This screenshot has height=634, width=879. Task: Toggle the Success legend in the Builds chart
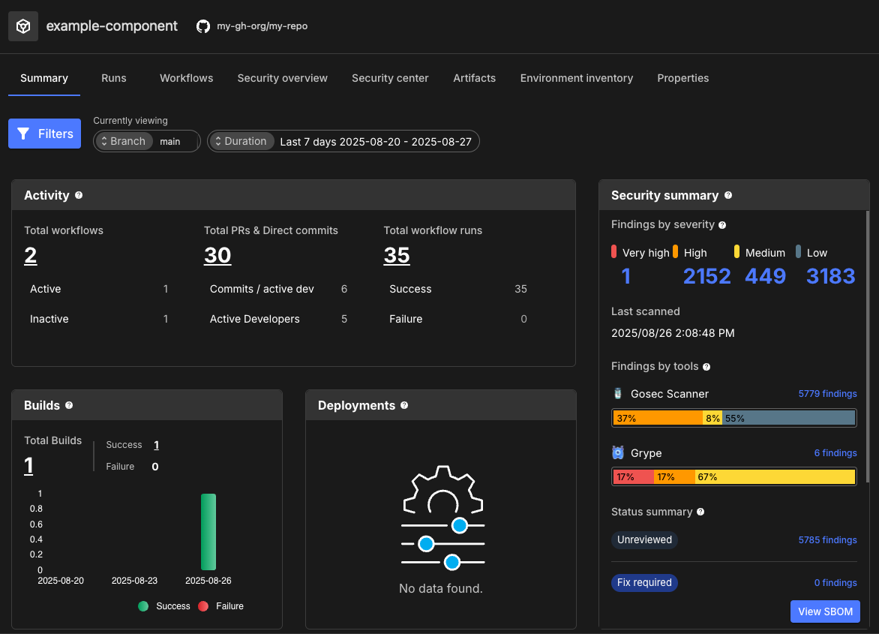(x=164, y=606)
